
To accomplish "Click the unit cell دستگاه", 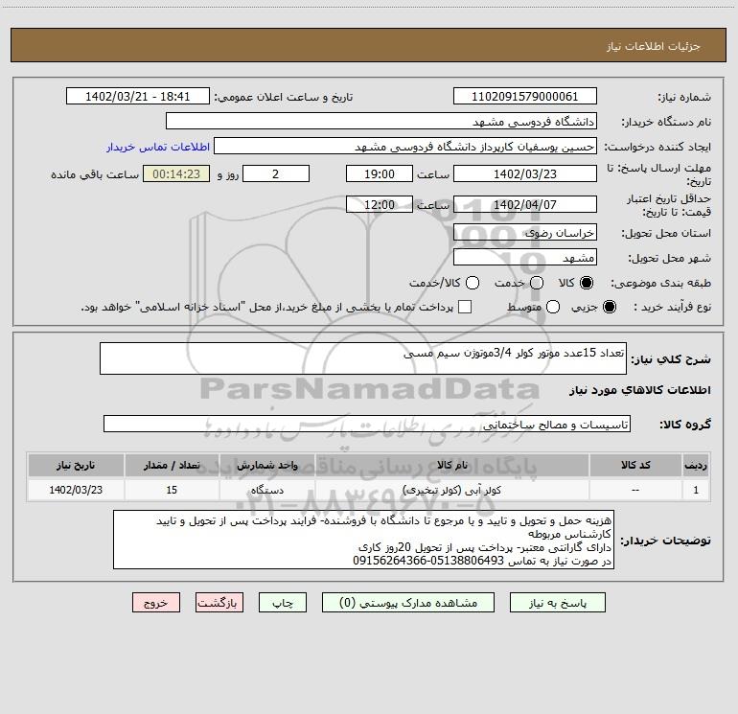I will point(266,491).
